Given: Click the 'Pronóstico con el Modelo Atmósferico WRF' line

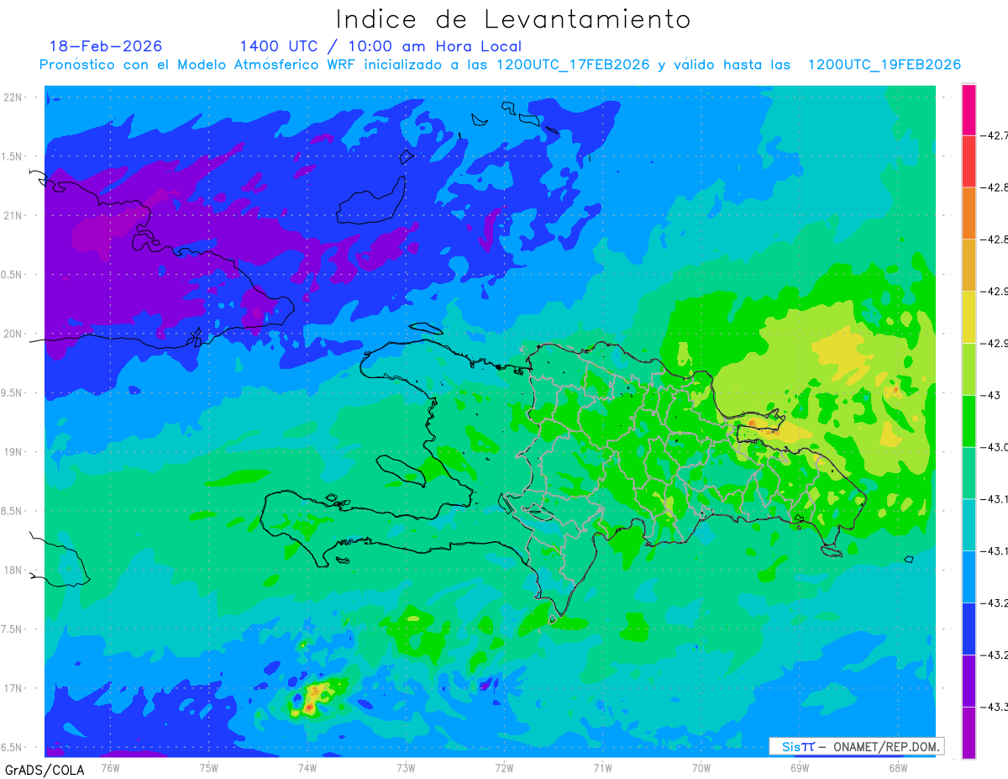Looking at the screenshot, I should 199,65.
